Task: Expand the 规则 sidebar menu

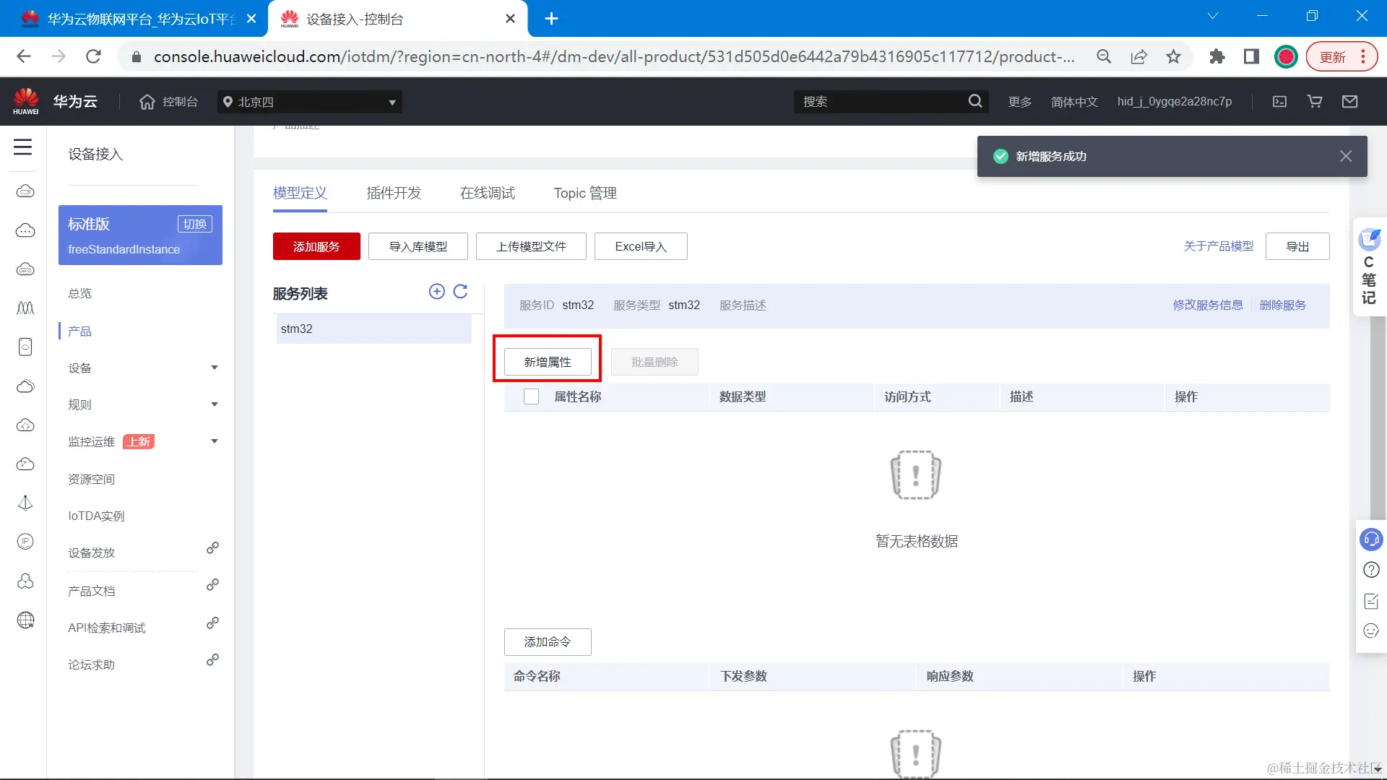Action: click(215, 404)
